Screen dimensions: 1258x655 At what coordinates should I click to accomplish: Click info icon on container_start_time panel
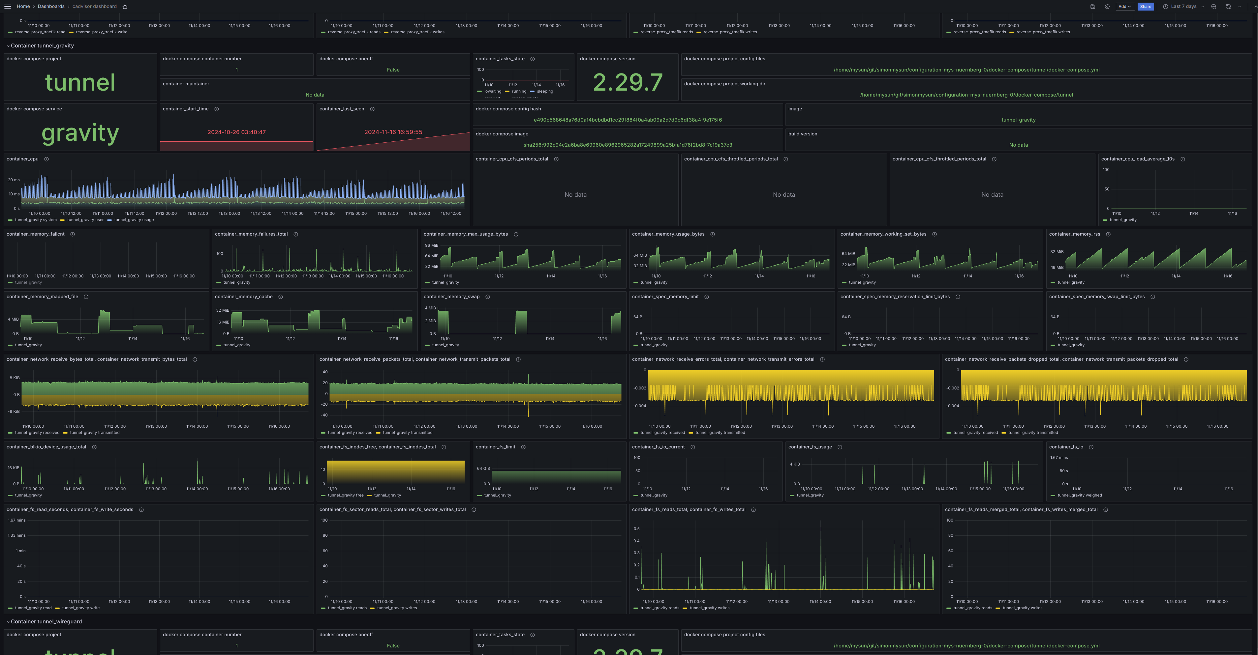216,109
